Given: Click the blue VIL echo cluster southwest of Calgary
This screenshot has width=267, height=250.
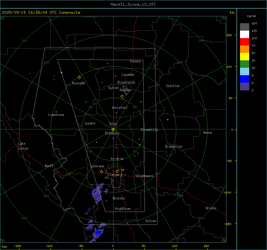Looking at the screenshot, I should (97, 194).
